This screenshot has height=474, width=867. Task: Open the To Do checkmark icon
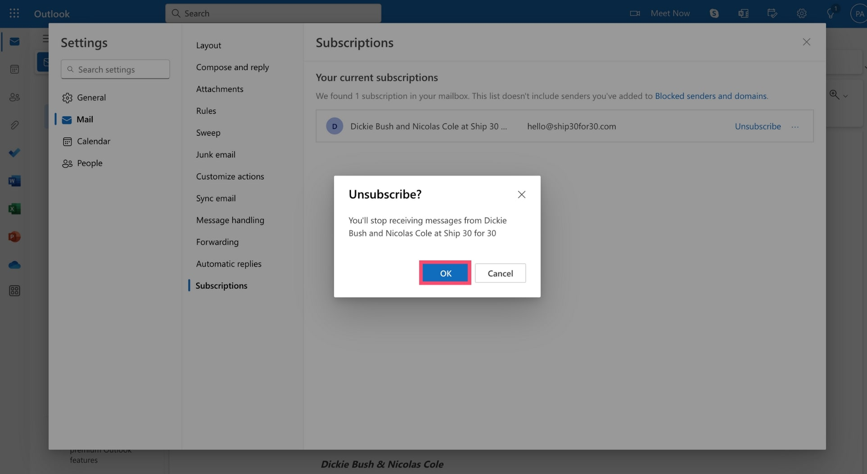coord(14,153)
